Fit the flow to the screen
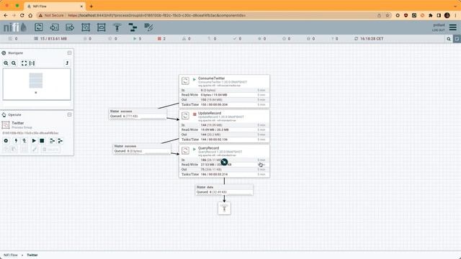 click(x=24, y=63)
